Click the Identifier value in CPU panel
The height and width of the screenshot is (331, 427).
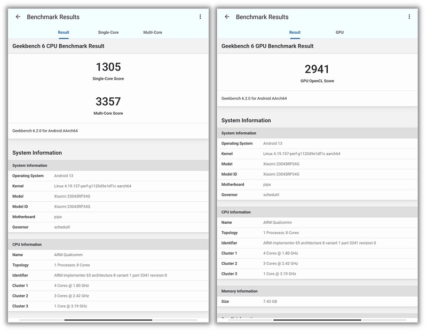coord(110,275)
